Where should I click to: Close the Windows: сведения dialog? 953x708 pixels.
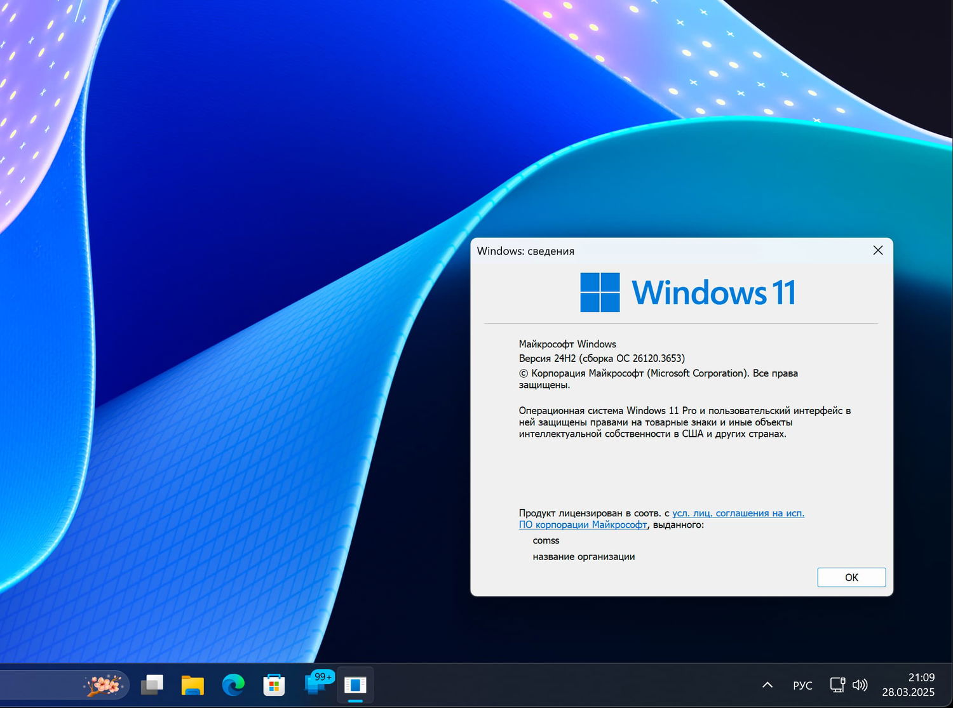tap(877, 250)
